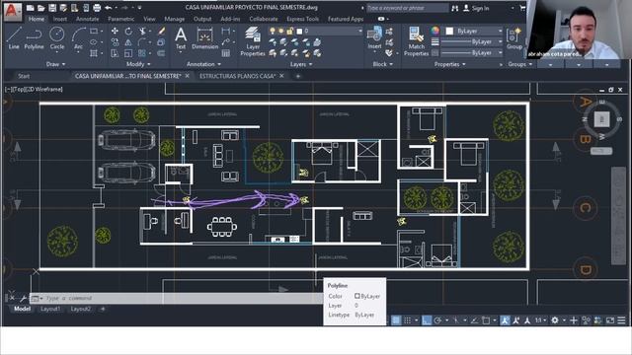Select the Circle tool
The image size is (632, 355).
pyautogui.click(x=57, y=37)
